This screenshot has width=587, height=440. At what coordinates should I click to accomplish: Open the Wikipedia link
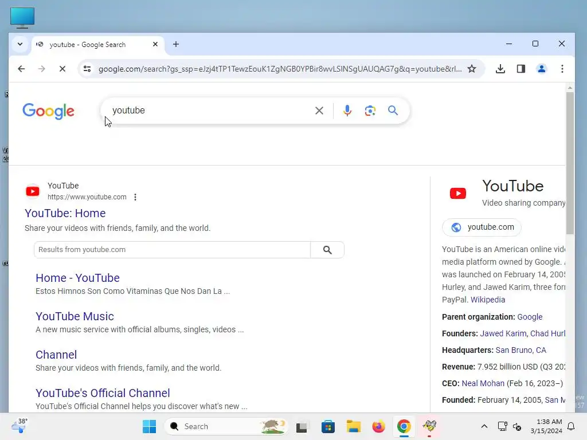[488, 300]
